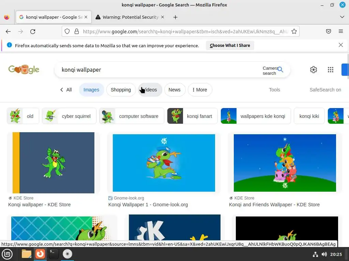Click the magnifying glass search icon
349x261 pixels.
coord(280,70)
